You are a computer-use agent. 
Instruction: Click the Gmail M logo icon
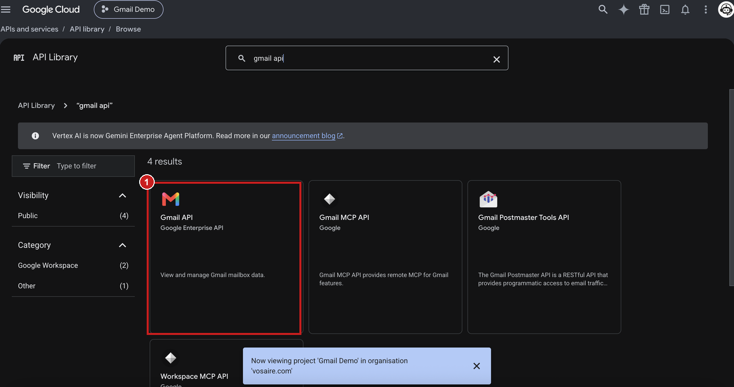[x=170, y=199]
